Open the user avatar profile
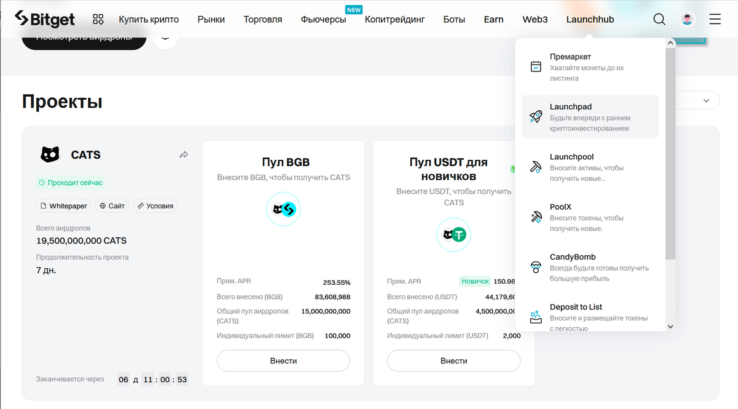 (x=688, y=19)
